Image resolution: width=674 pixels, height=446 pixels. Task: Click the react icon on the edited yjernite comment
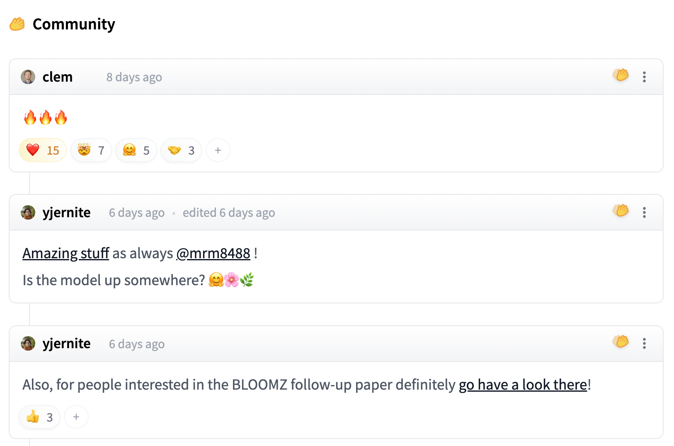pos(621,211)
